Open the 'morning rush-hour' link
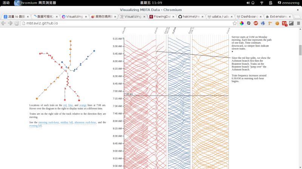 49,122
